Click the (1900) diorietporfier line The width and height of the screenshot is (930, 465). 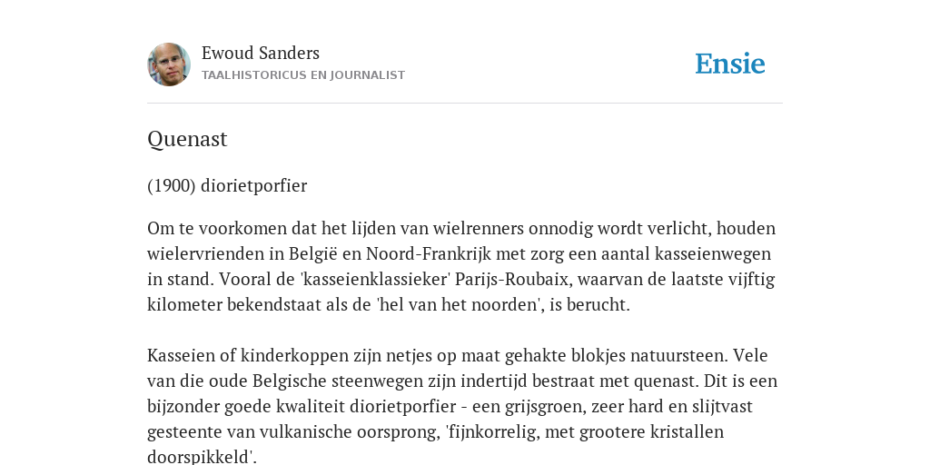pos(227,185)
